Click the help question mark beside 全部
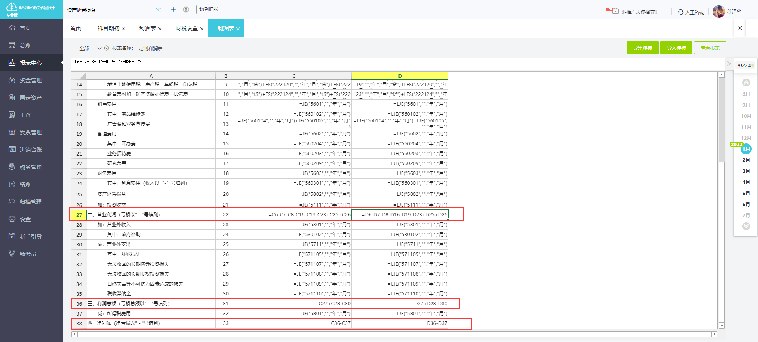 coord(106,48)
